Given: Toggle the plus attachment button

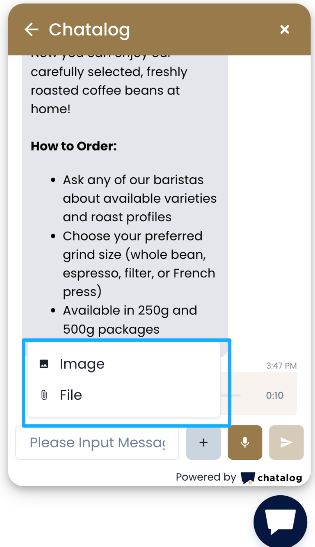Looking at the screenshot, I should click(203, 442).
